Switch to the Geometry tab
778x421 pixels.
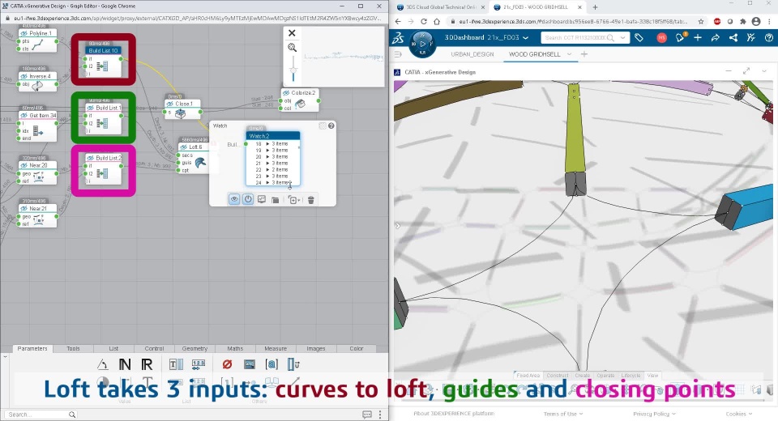(194, 349)
